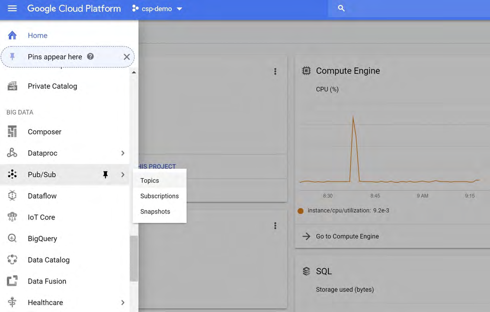Click the Storage used (bytes) label
The width and height of the screenshot is (490, 312).
point(345,290)
